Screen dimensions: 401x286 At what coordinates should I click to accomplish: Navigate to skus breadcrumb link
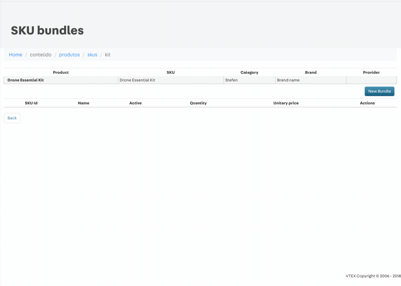92,55
